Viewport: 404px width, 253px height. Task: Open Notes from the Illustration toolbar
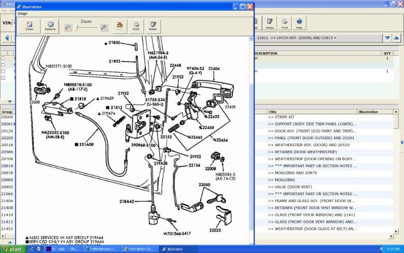(153, 26)
